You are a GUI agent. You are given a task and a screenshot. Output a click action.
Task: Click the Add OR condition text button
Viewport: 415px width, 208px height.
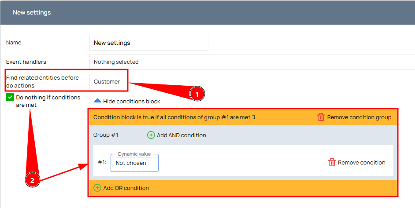[126, 188]
